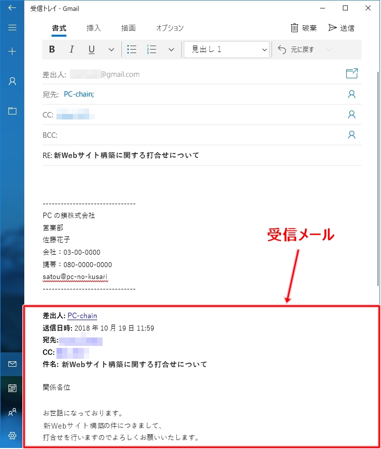
Task: Toggle Italic formatting
Action: (x=71, y=50)
